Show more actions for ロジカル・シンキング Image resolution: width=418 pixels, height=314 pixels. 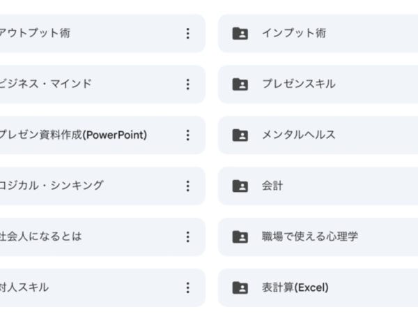click(x=187, y=186)
